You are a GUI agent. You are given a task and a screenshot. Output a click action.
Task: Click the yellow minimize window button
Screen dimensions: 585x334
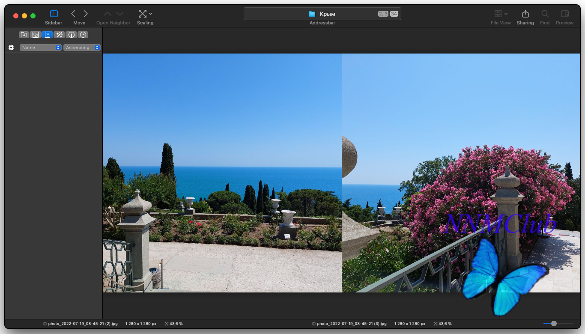pos(24,16)
